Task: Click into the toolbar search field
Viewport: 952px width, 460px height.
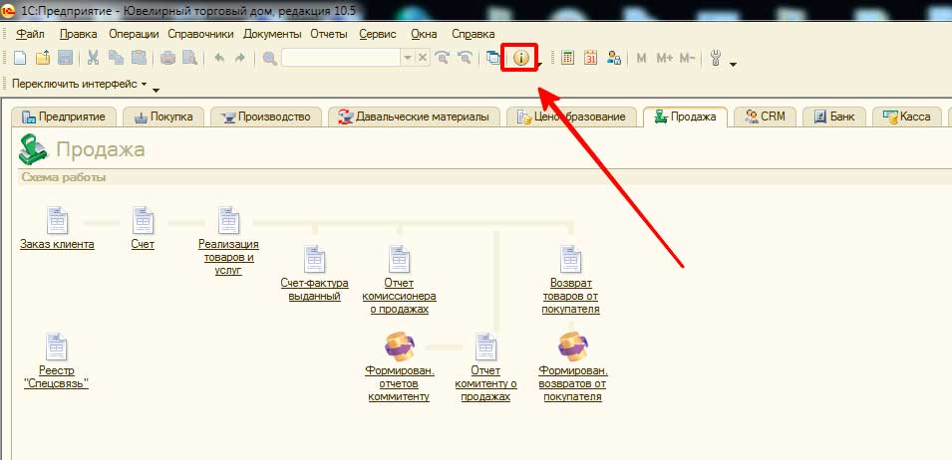Action: 341,58
